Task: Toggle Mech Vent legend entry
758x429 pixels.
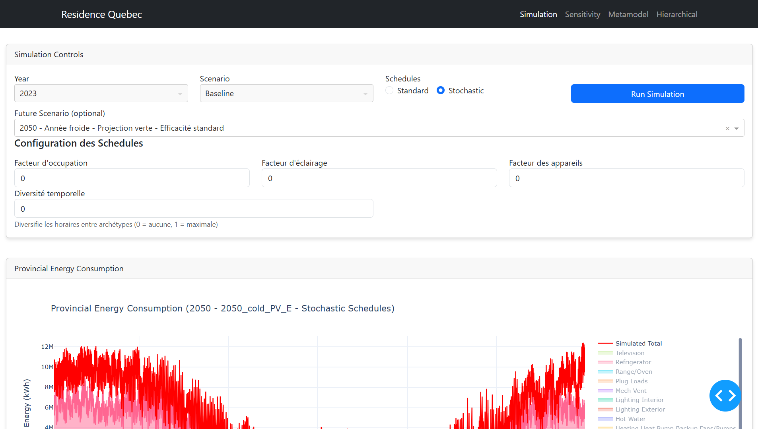Action: (x=622, y=391)
